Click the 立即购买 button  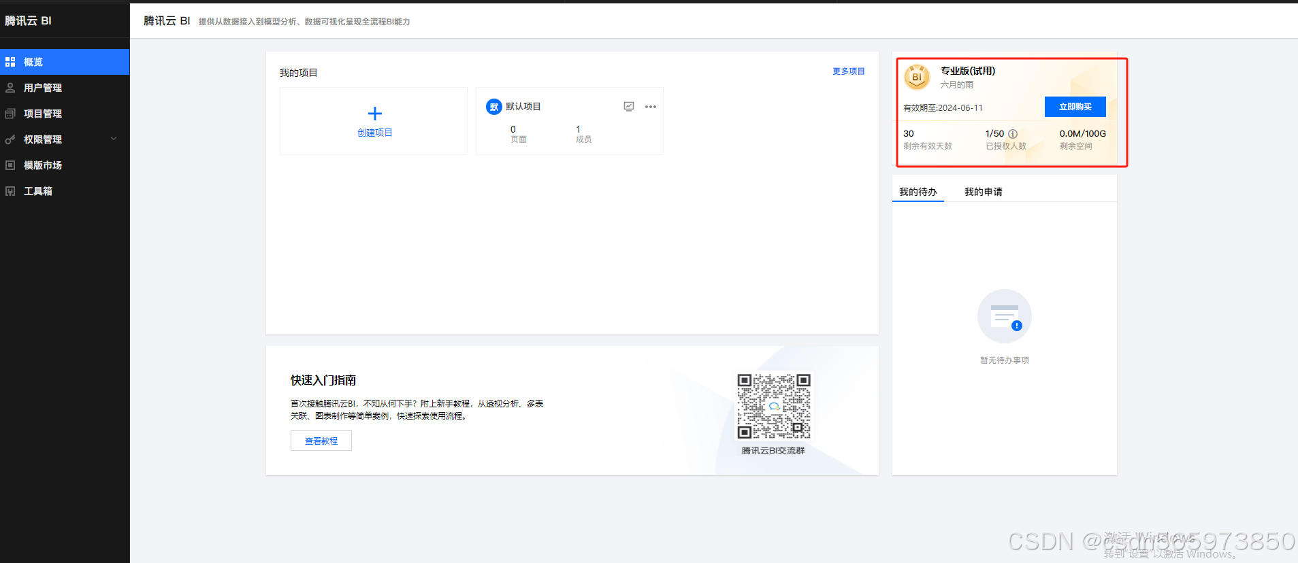(1075, 107)
